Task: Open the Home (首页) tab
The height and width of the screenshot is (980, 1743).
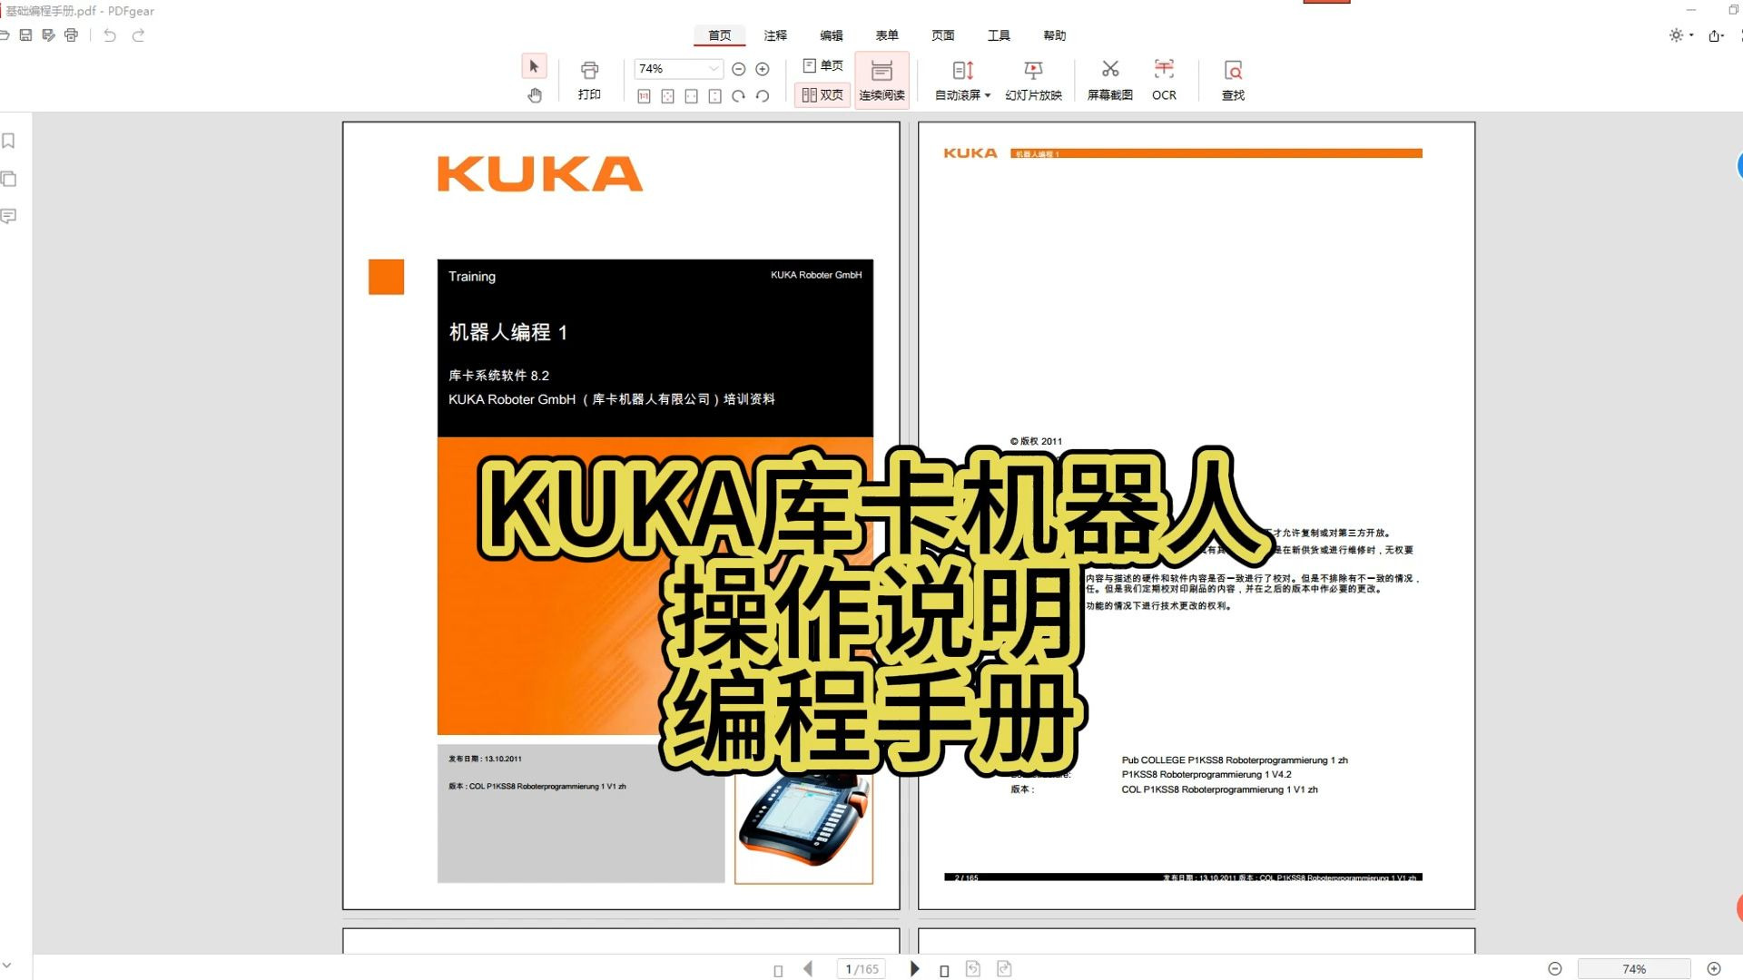Action: tap(720, 35)
